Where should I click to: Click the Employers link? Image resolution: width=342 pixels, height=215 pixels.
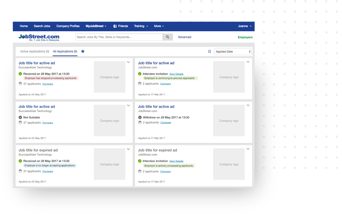coord(245,37)
